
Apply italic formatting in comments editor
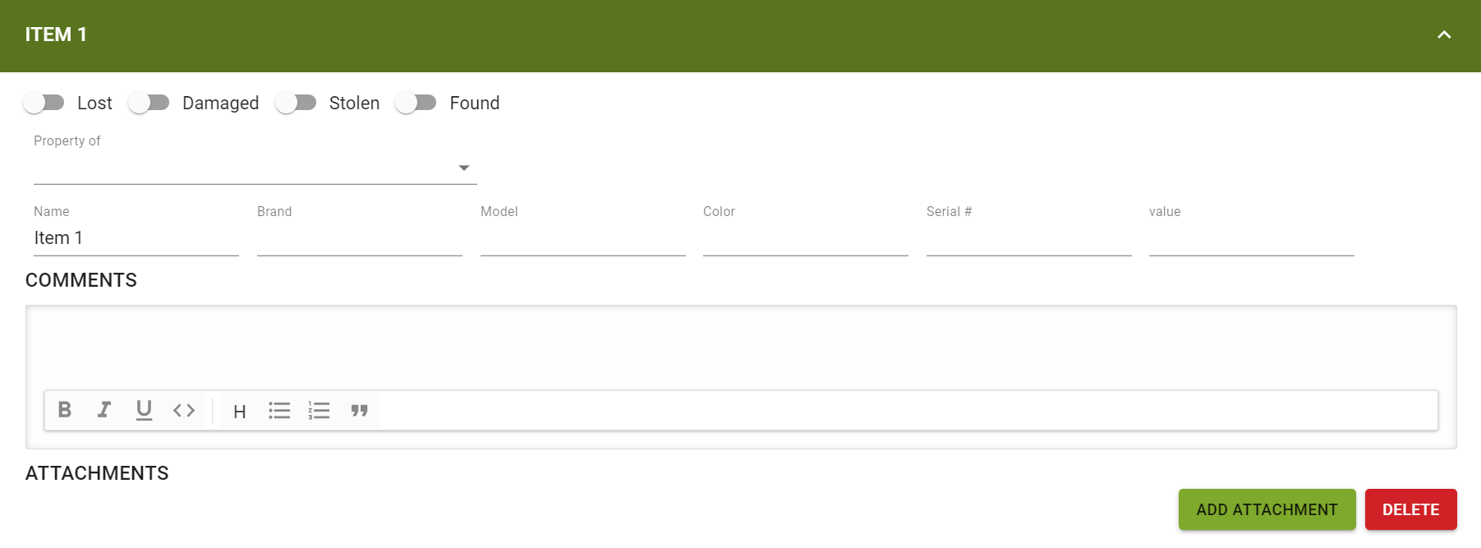pyautogui.click(x=104, y=410)
